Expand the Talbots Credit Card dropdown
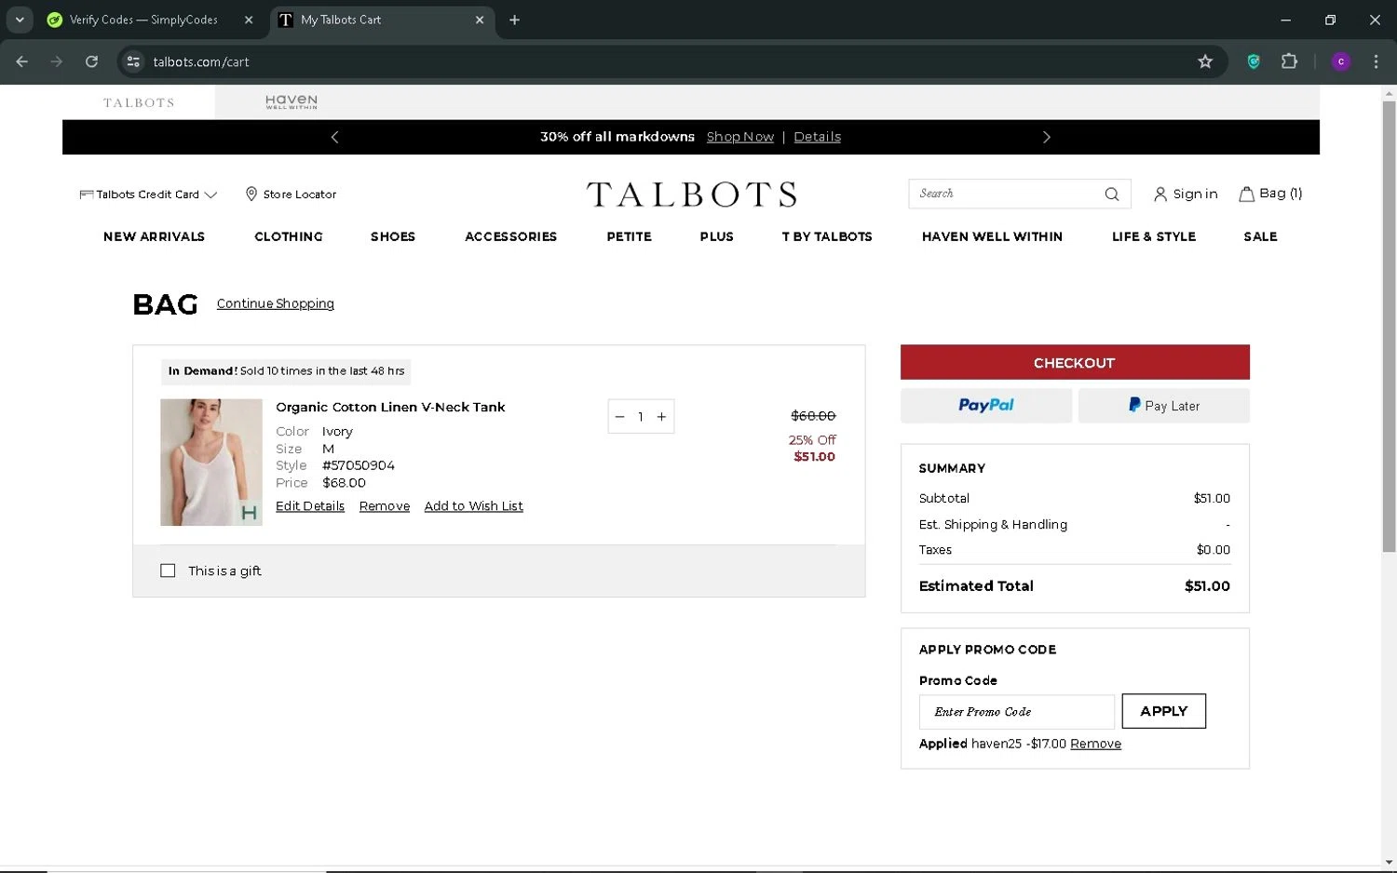 [148, 195]
